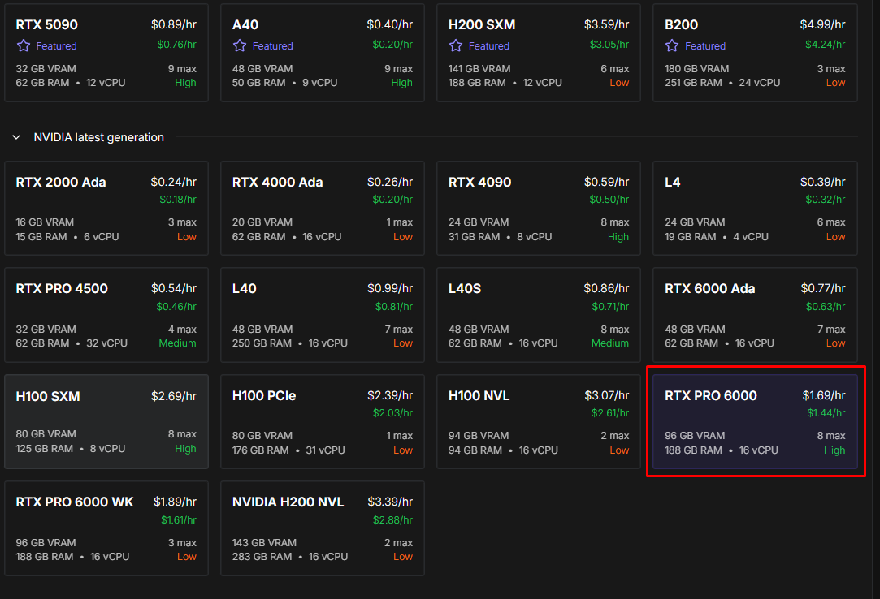The height and width of the screenshot is (599, 880).
Task: Click the Featured star icon on B200
Action: point(672,46)
